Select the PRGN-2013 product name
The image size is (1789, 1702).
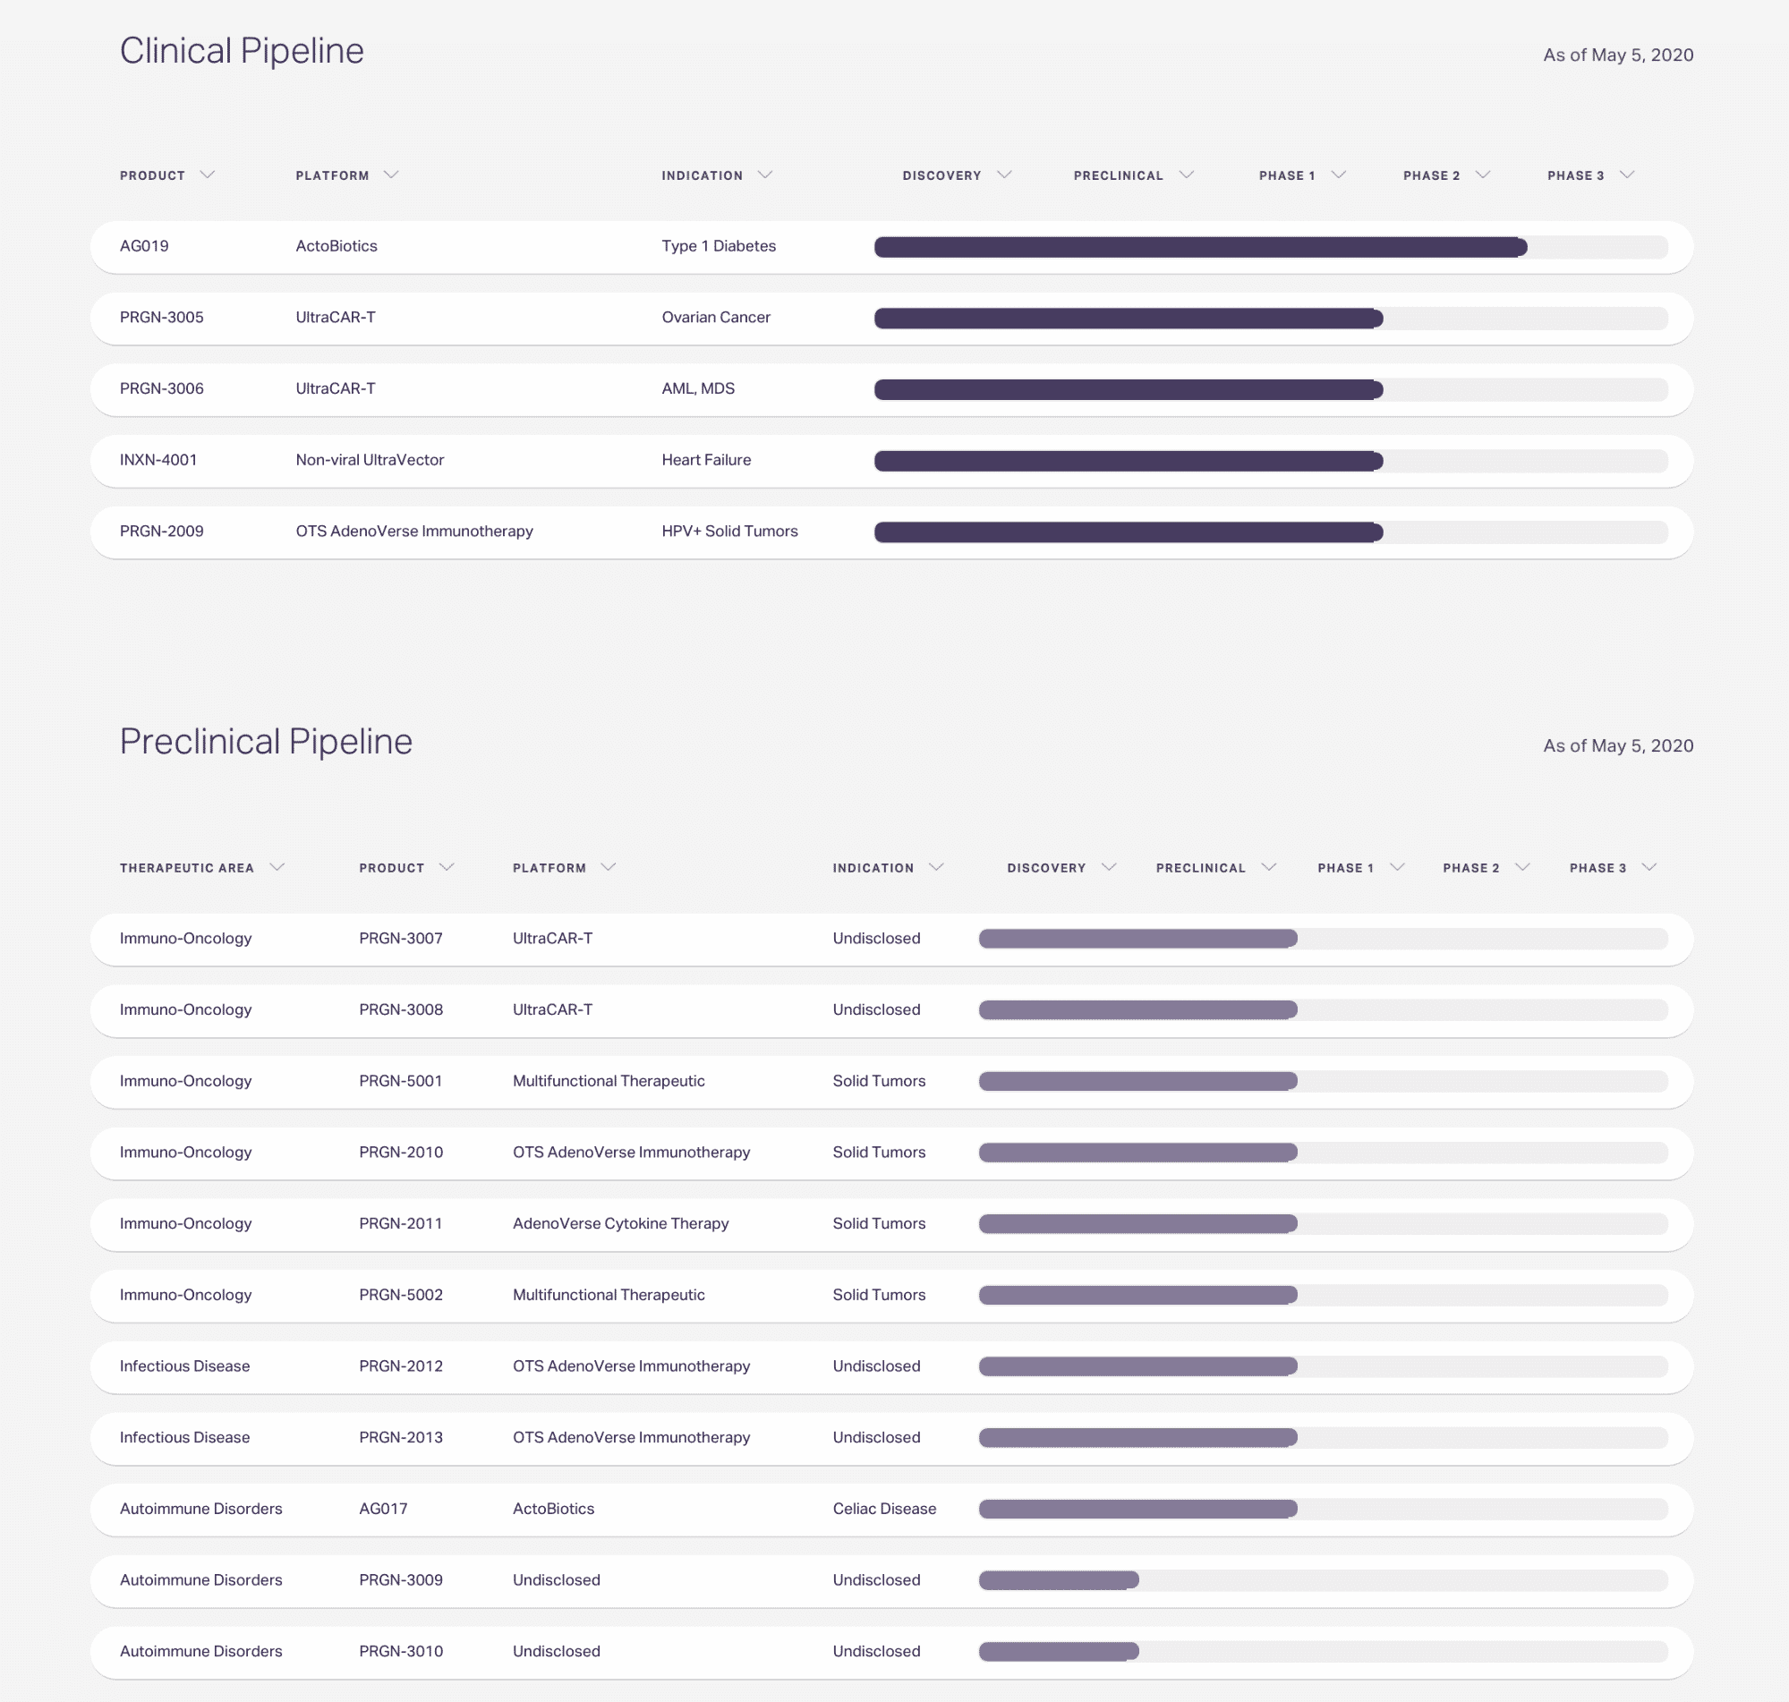tap(401, 1438)
